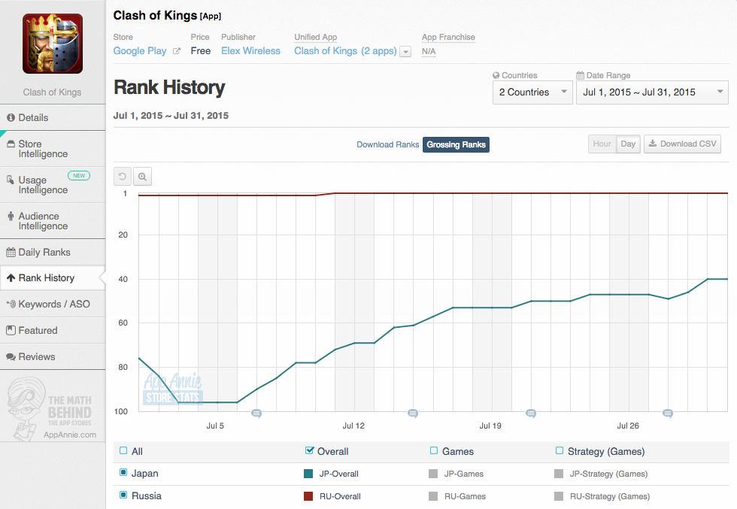The width and height of the screenshot is (737, 509).
Task: Click the date subtitle under Rank History heading
Action: click(x=171, y=116)
